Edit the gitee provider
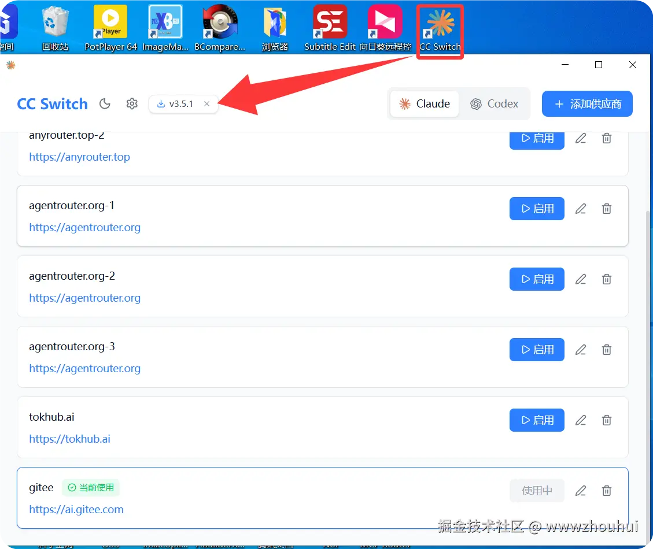Screen dimensions: 653x549 pos(581,490)
